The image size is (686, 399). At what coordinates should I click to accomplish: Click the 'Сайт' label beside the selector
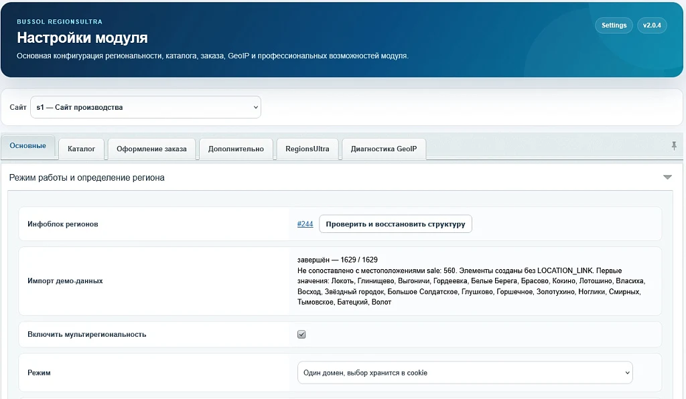click(x=18, y=107)
